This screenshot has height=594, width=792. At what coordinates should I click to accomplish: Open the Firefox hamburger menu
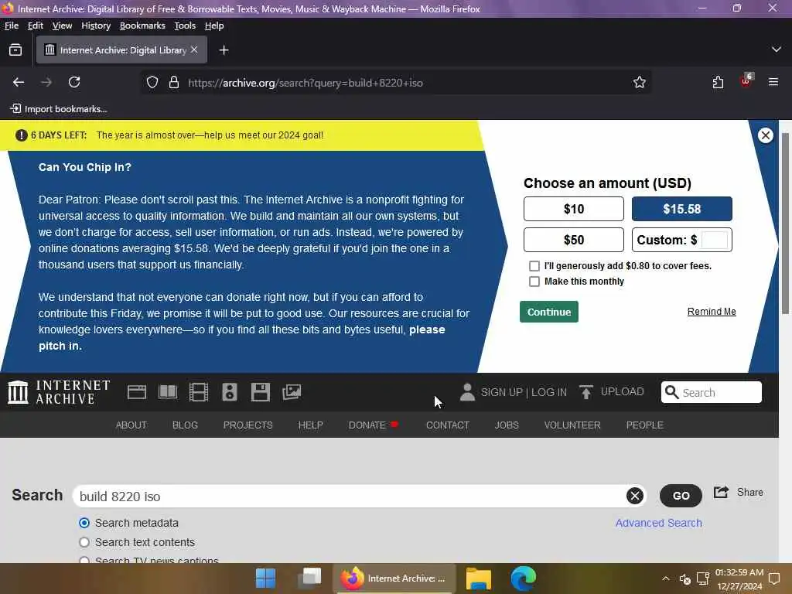[x=773, y=82]
